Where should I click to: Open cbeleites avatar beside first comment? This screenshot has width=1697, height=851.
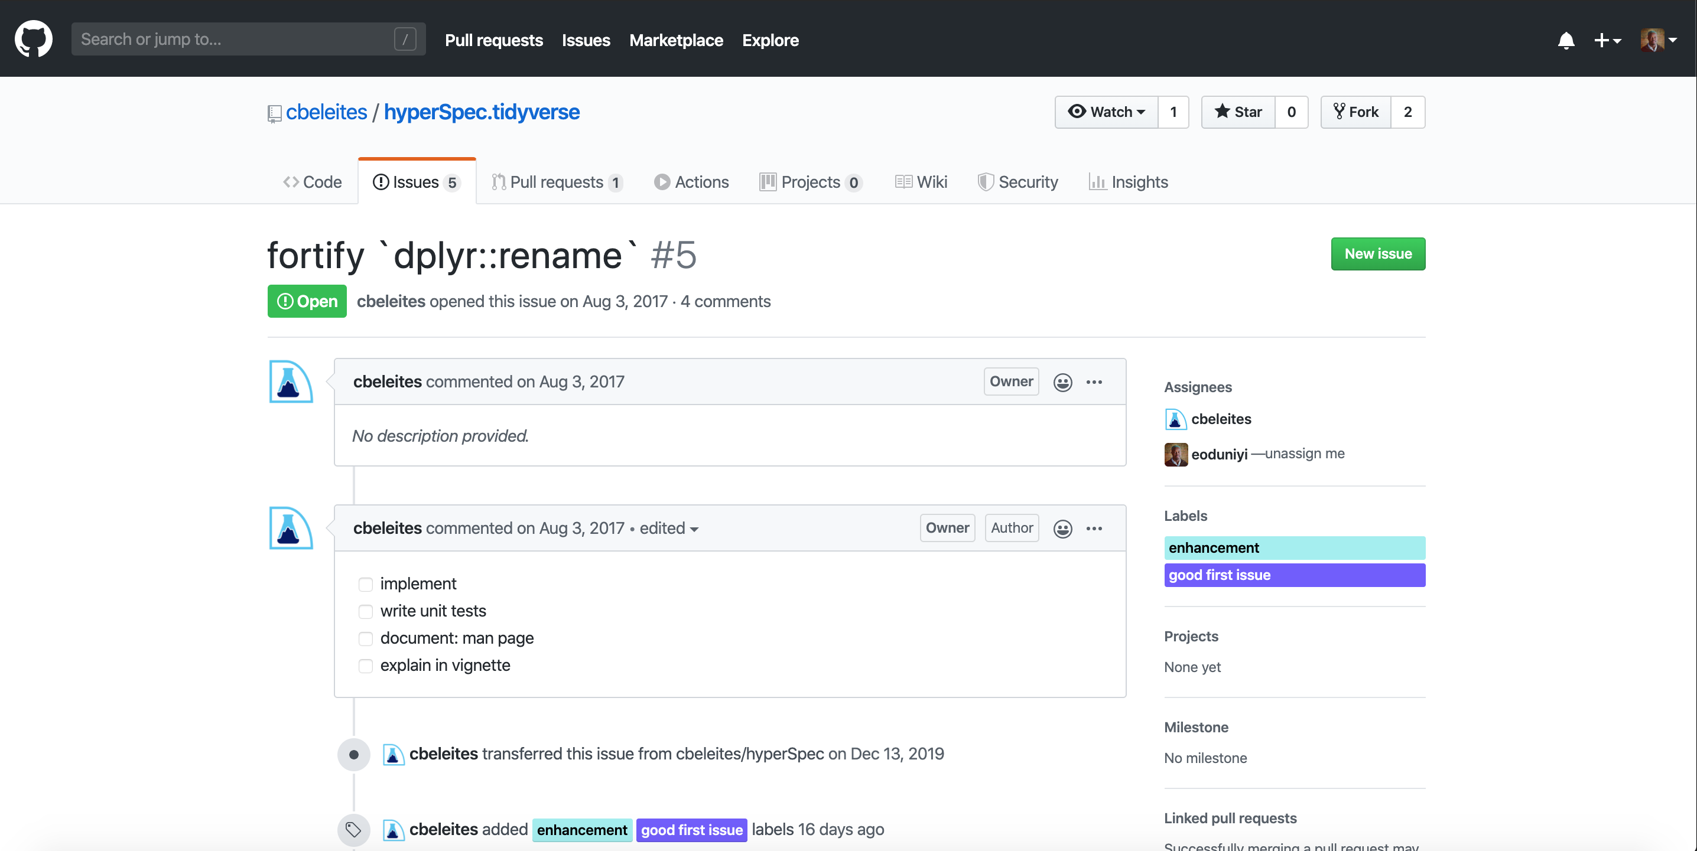pos(291,382)
